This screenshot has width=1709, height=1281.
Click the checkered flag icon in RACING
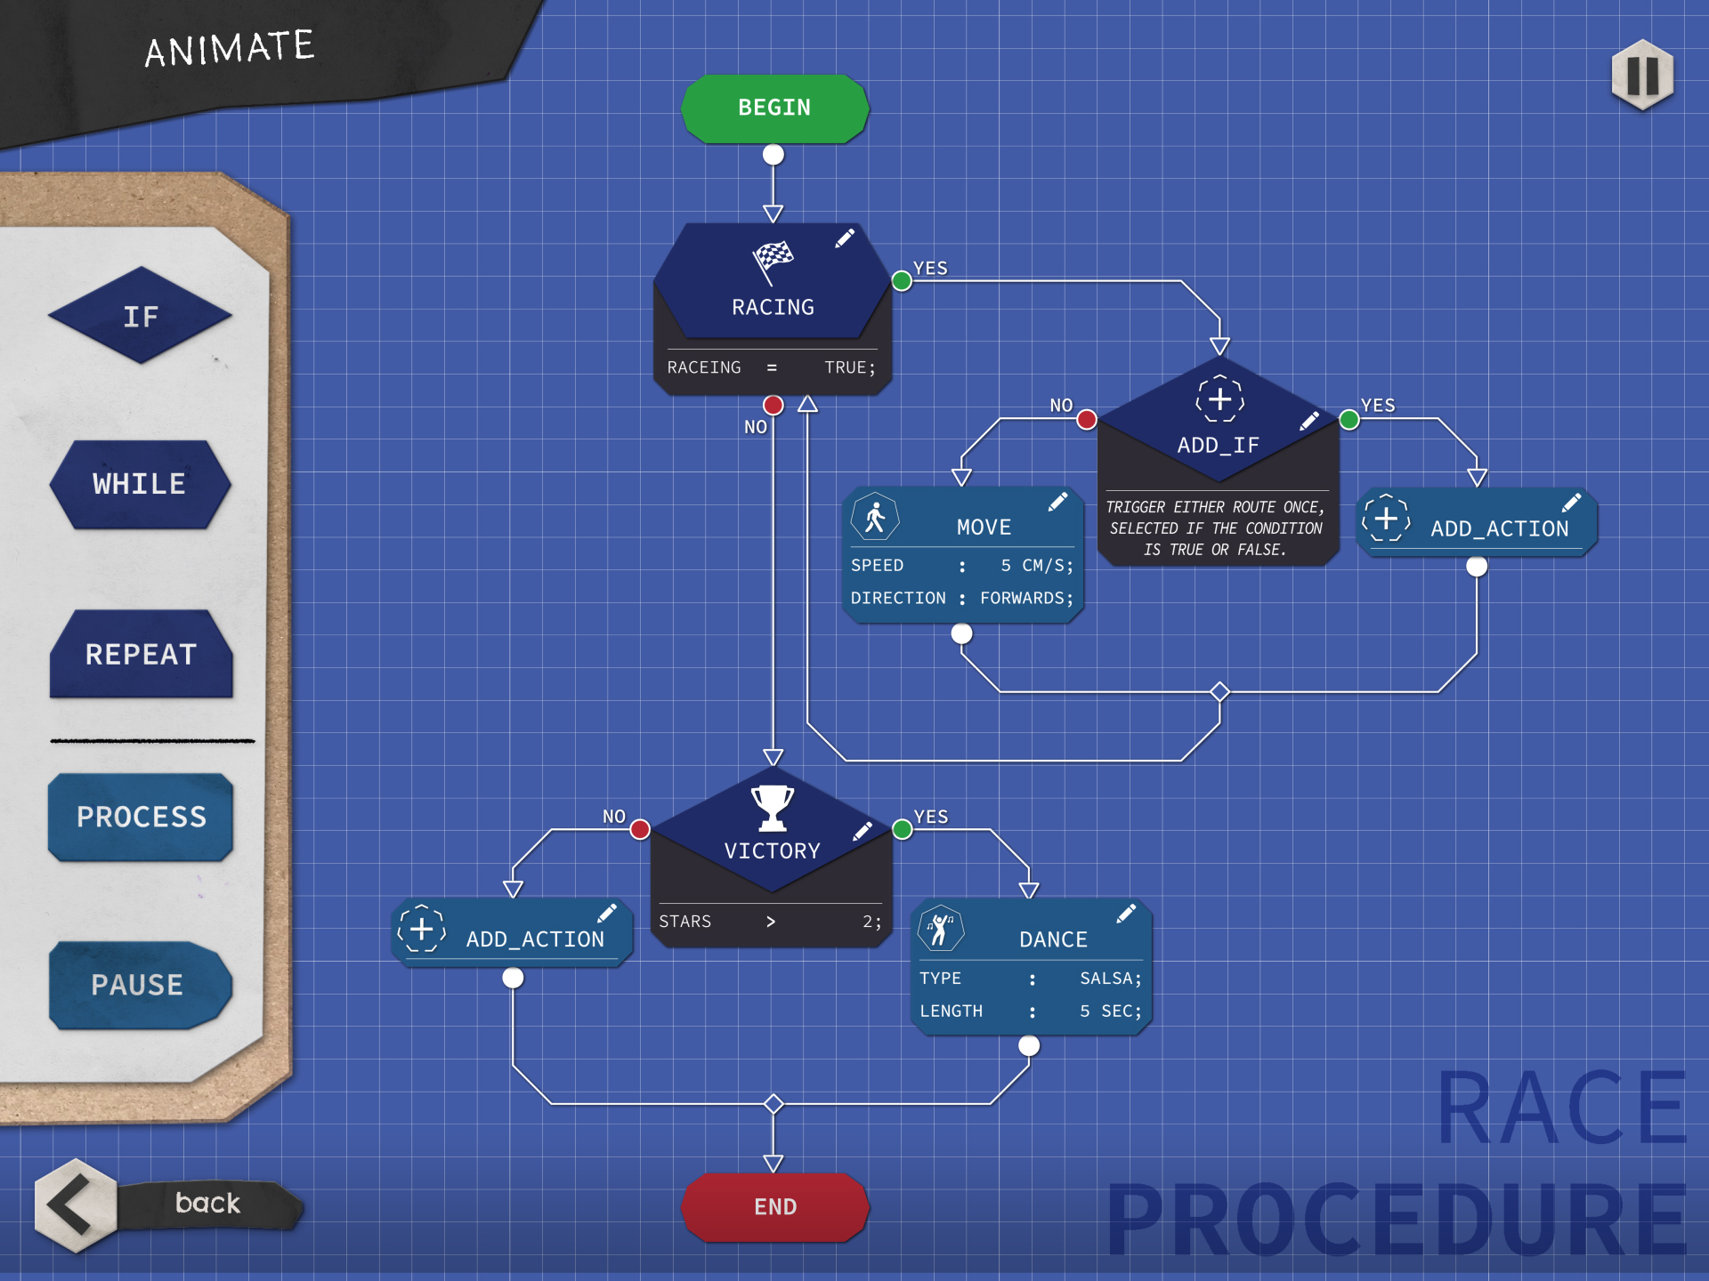(772, 262)
